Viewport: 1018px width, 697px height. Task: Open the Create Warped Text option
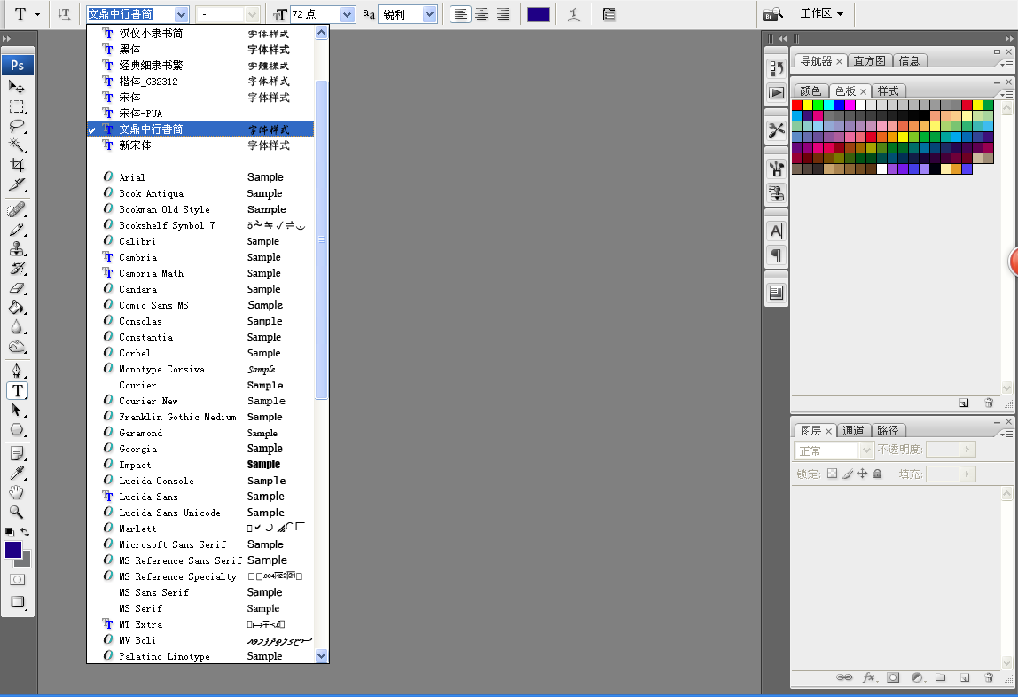click(573, 14)
